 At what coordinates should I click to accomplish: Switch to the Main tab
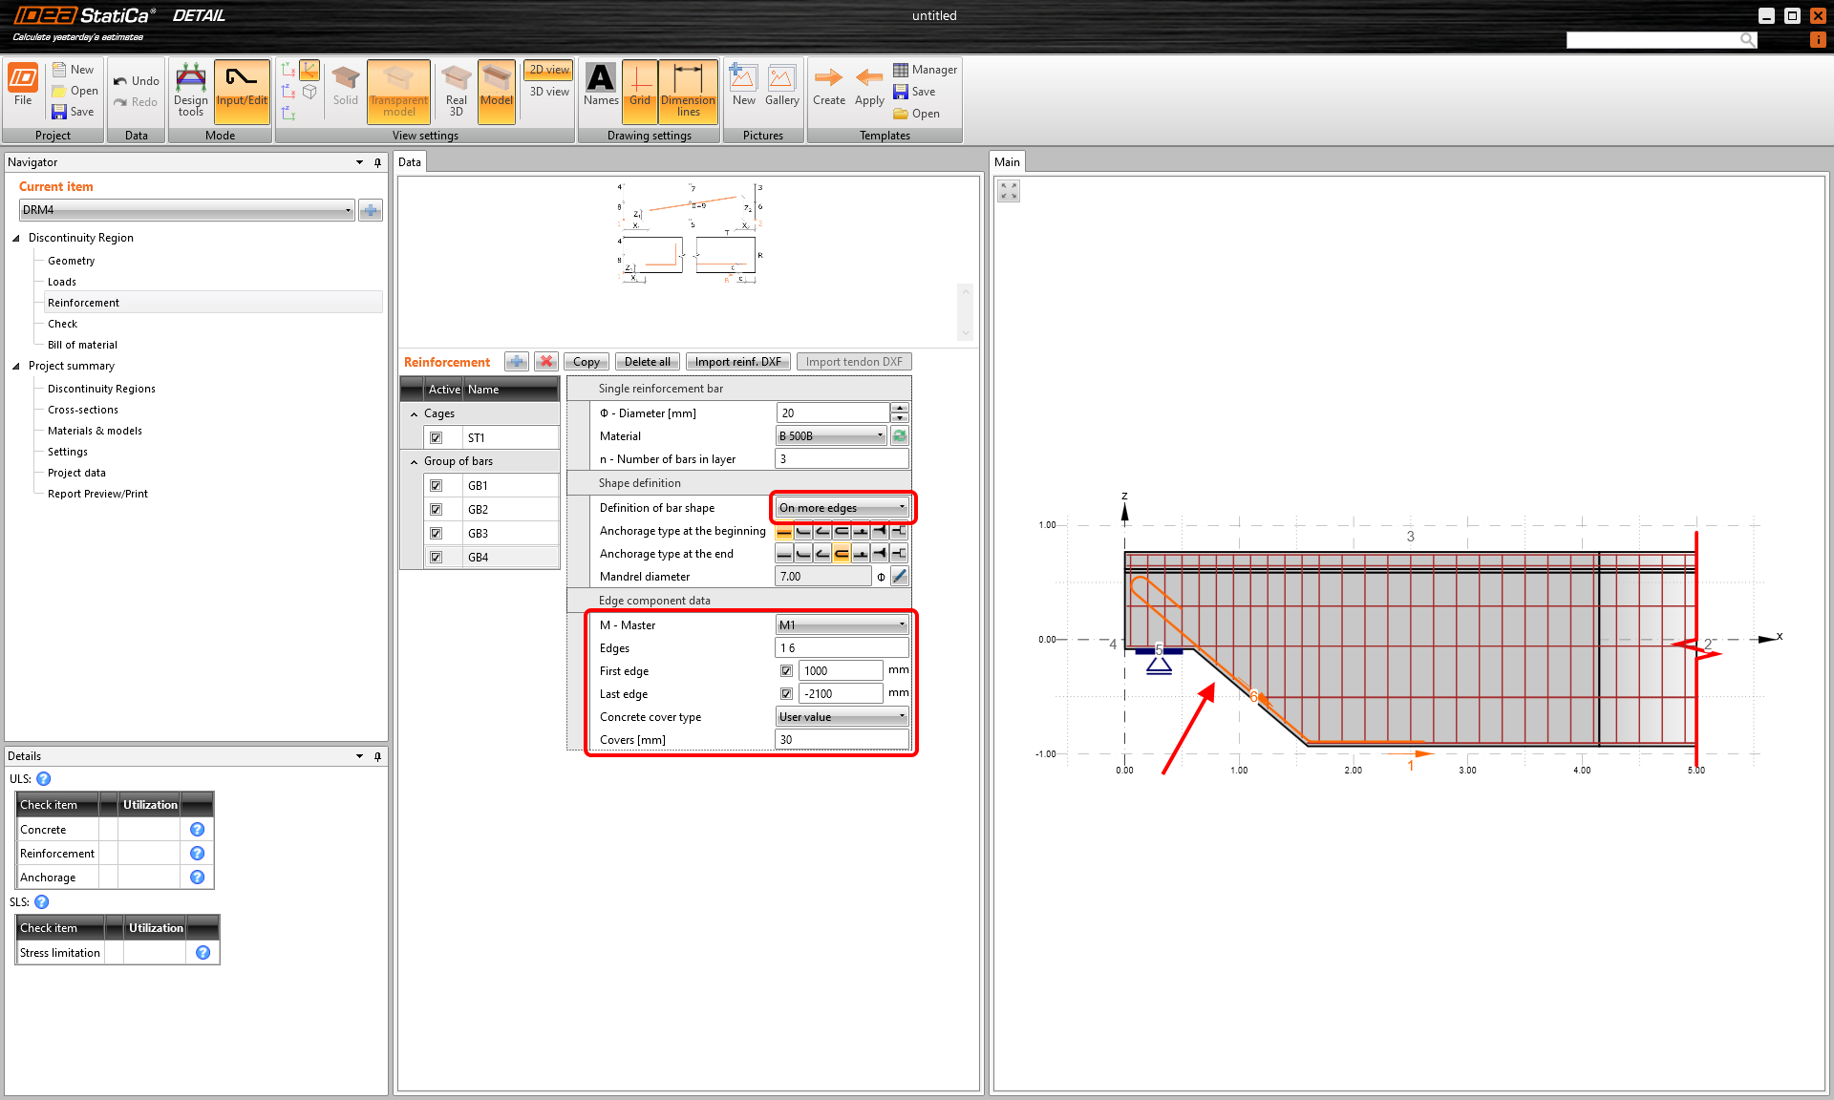coord(1008,161)
